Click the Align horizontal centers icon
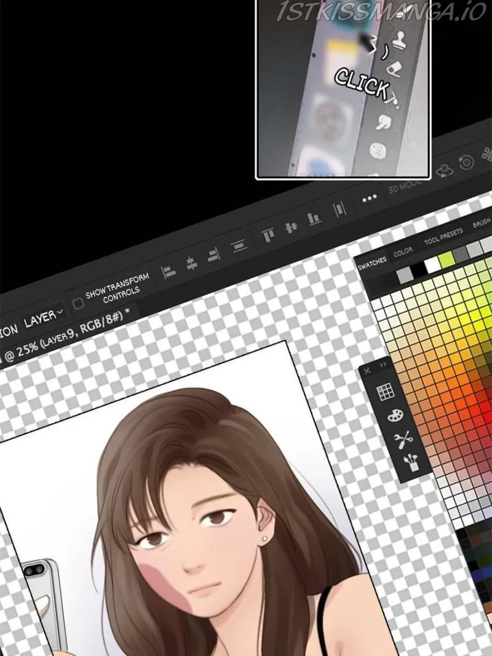The width and height of the screenshot is (492, 656). [192, 263]
